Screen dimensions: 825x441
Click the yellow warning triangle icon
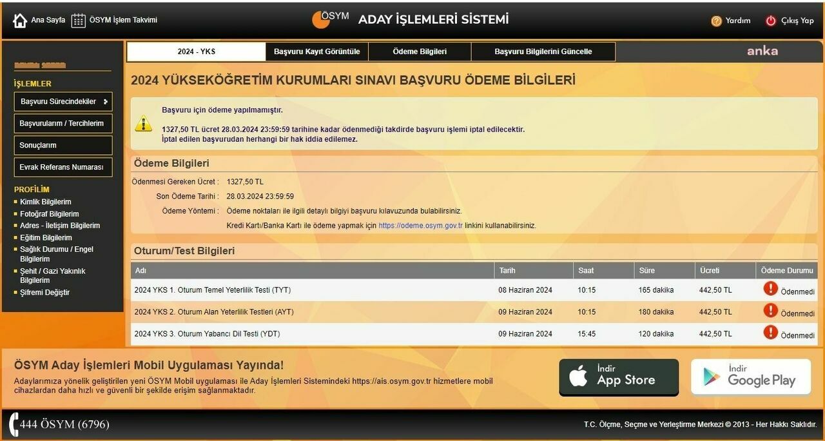pos(143,123)
